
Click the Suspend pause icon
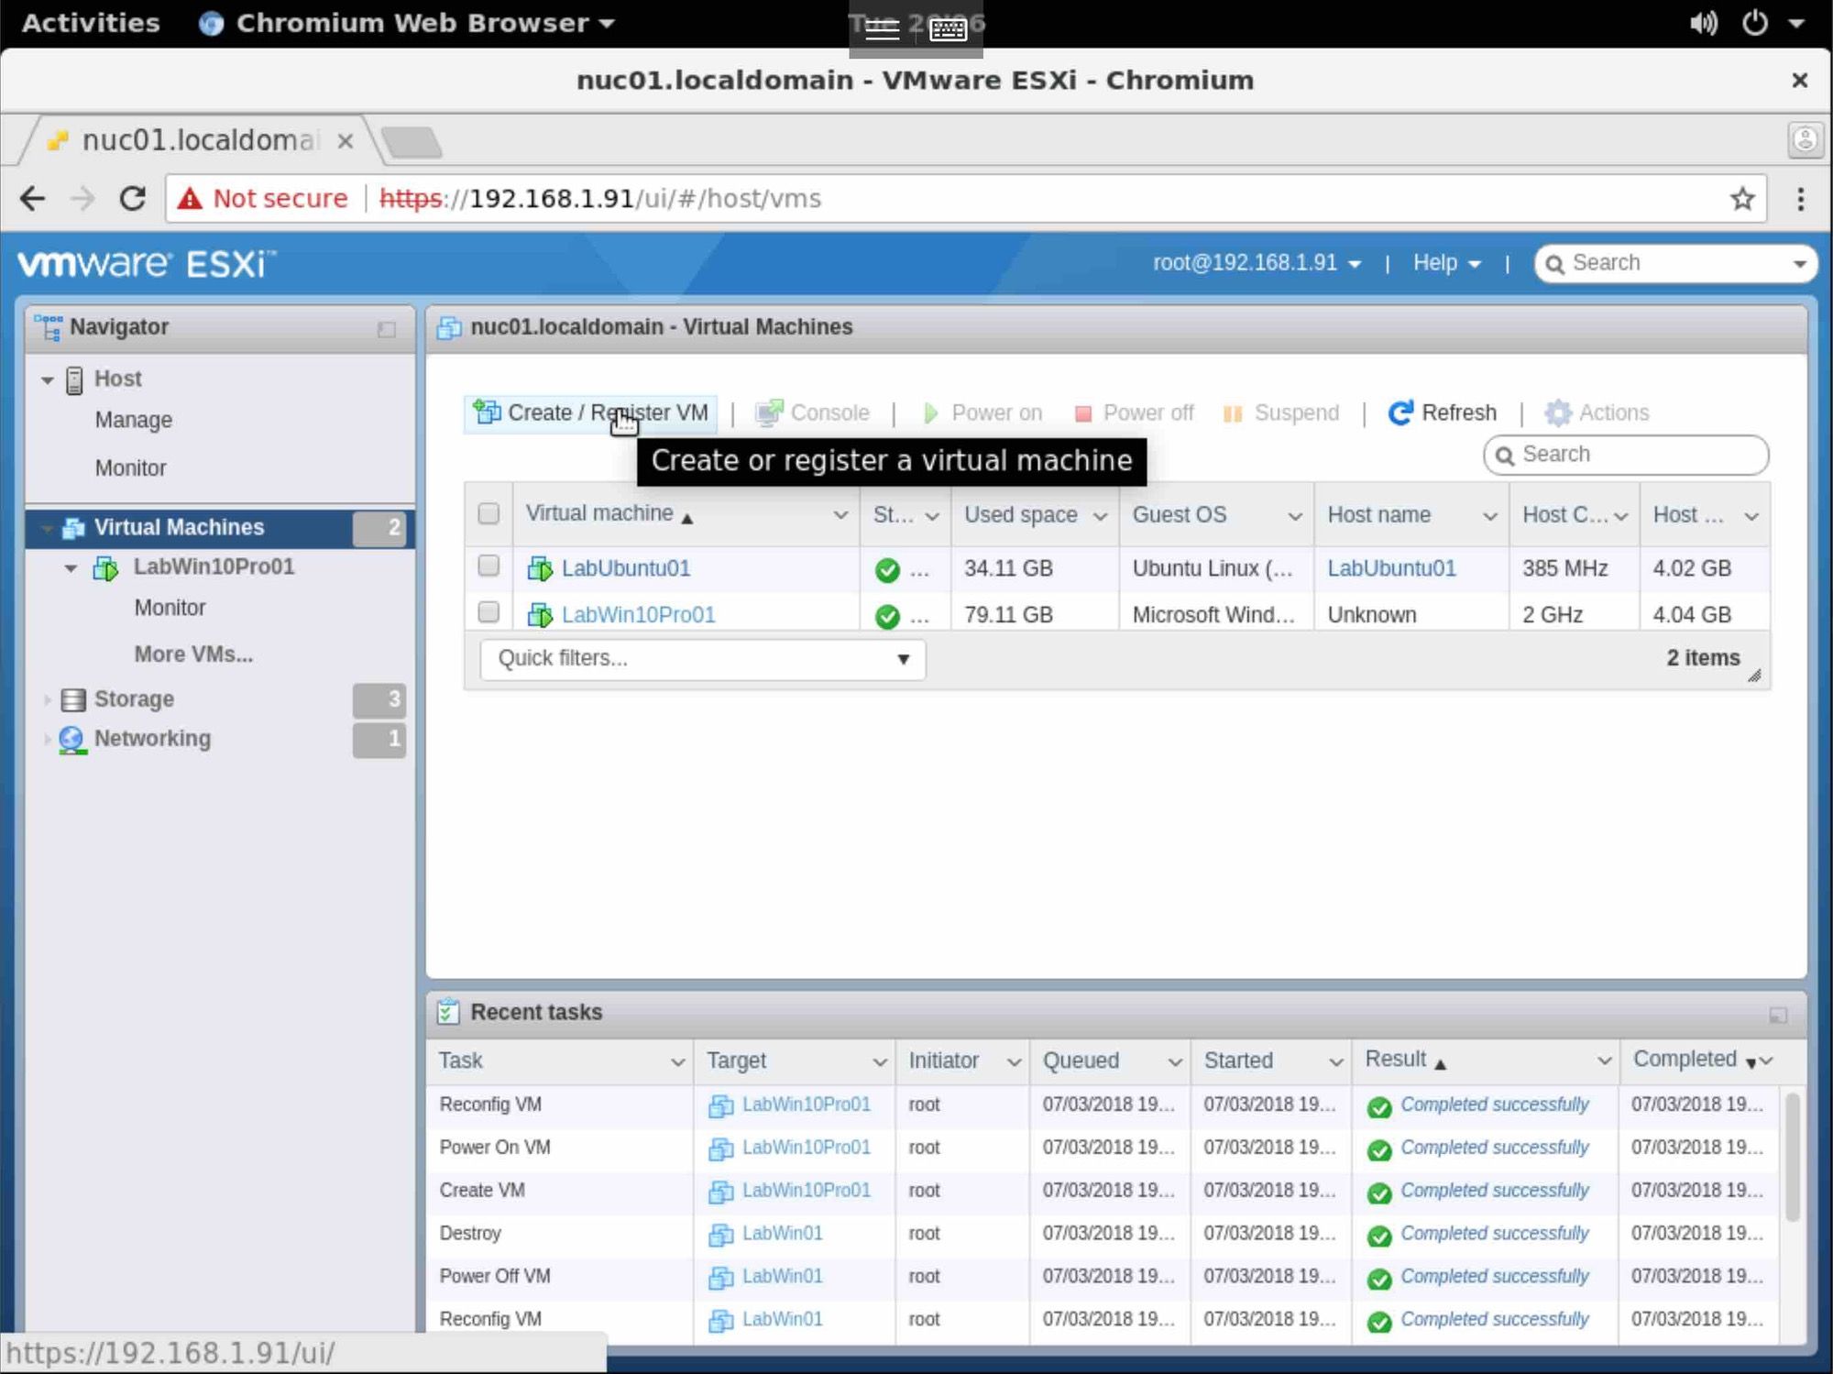pos(1233,414)
